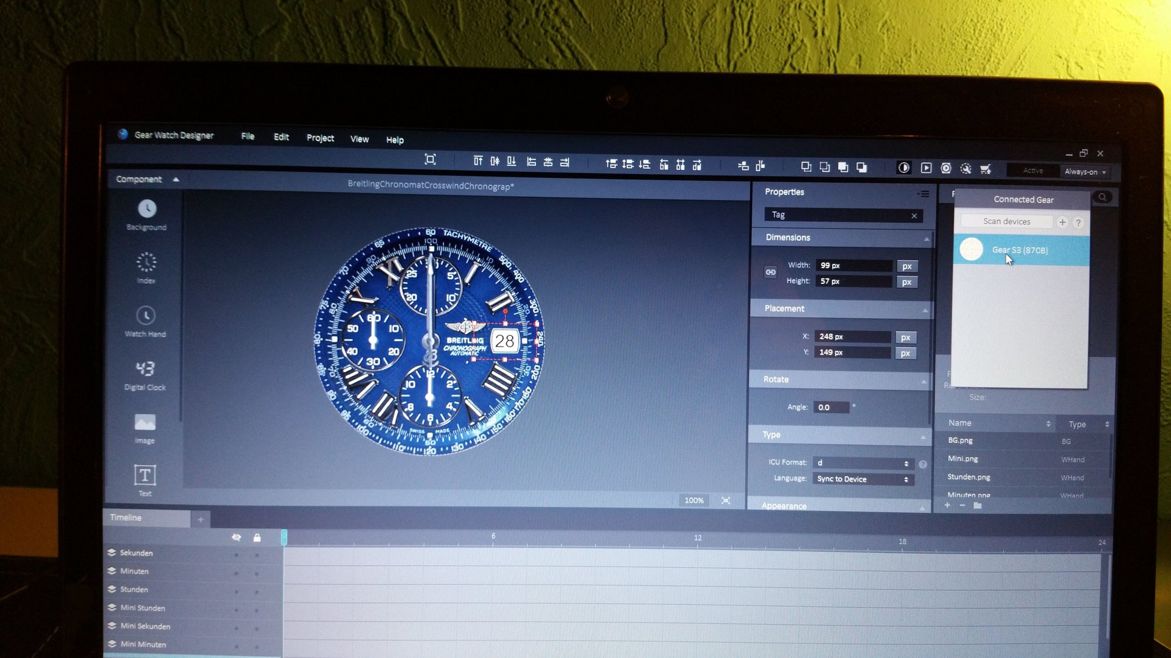
Task: Align selected objects to right edge
Action: pos(565,163)
